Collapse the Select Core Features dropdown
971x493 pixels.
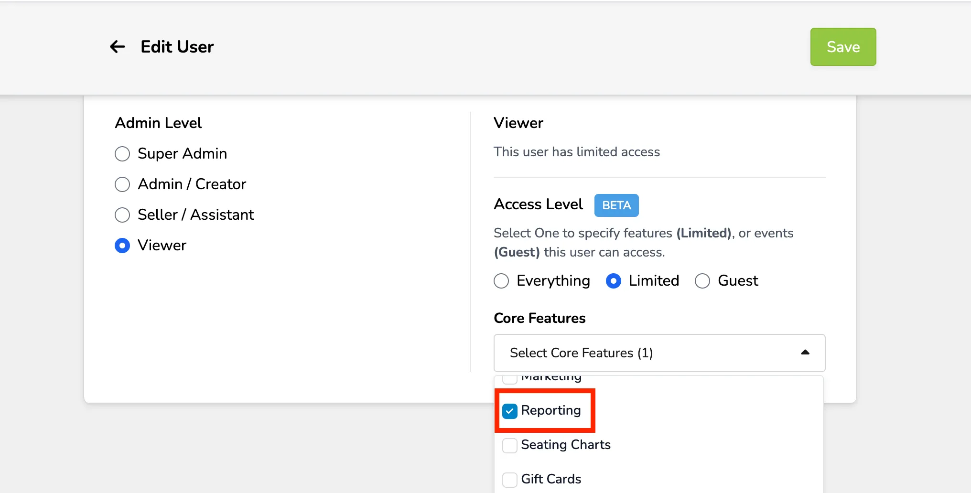pyautogui.click(x=659, y=353)
